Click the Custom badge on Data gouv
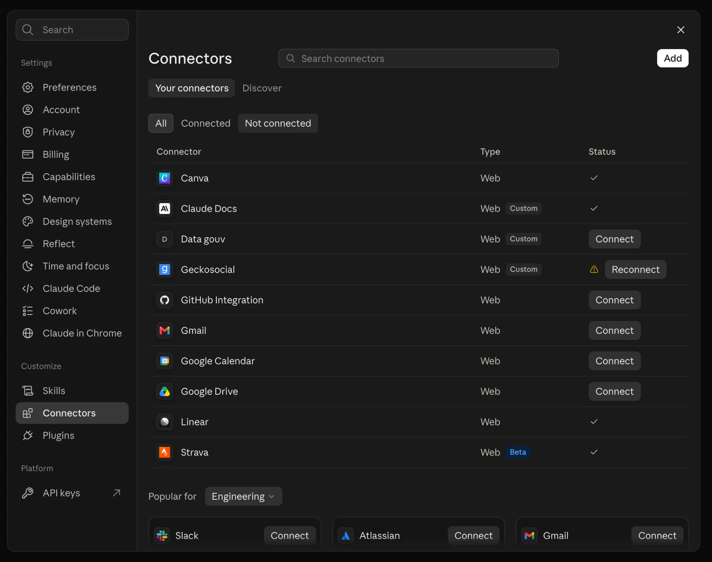This screenshot has height=562, width=712. coord(523,239)
